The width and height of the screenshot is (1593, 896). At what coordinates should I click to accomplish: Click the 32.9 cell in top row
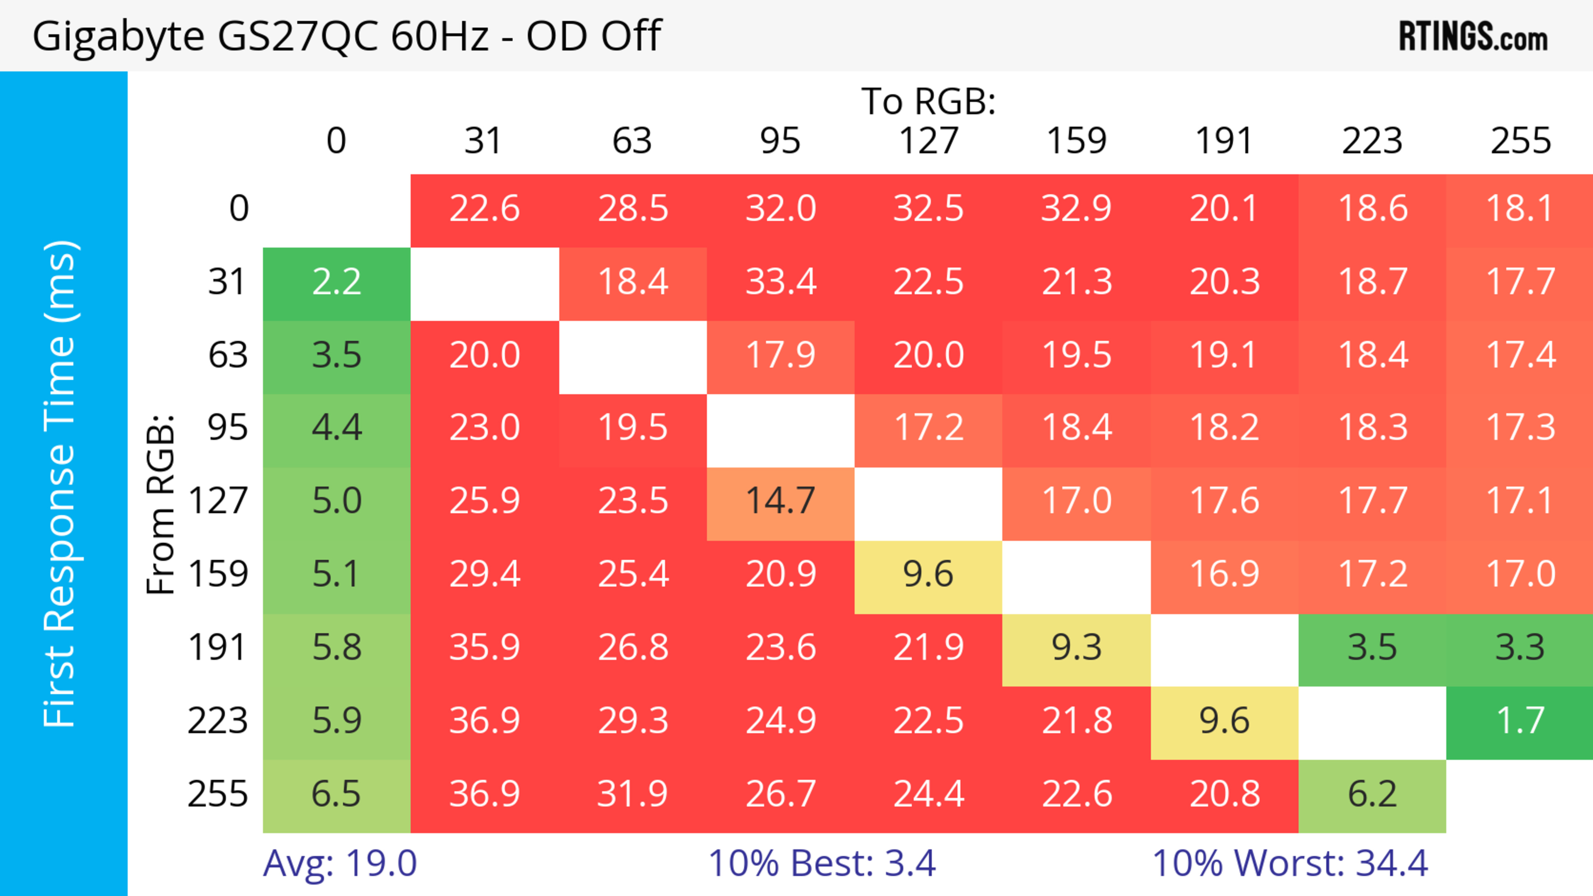coord(1077,209)
